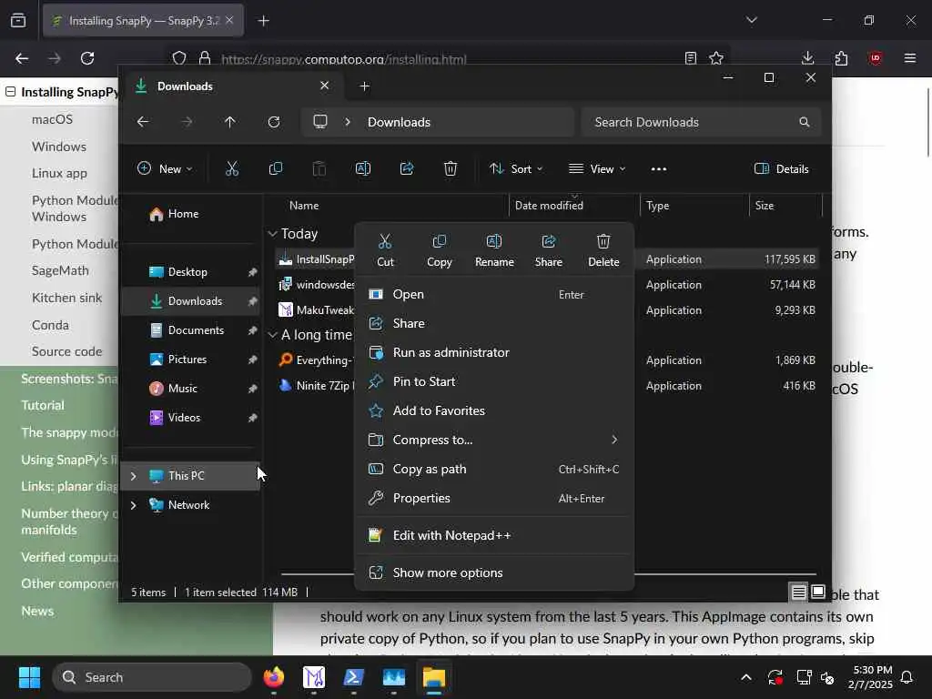Screen dimensions: 932x699
Task: Toggle the Details pane button
Action: (781, 168)
